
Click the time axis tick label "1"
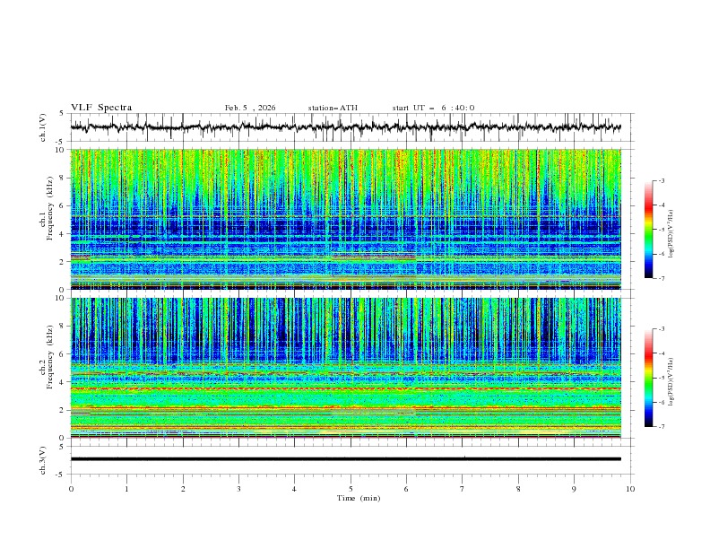click(x=126, y=489)
